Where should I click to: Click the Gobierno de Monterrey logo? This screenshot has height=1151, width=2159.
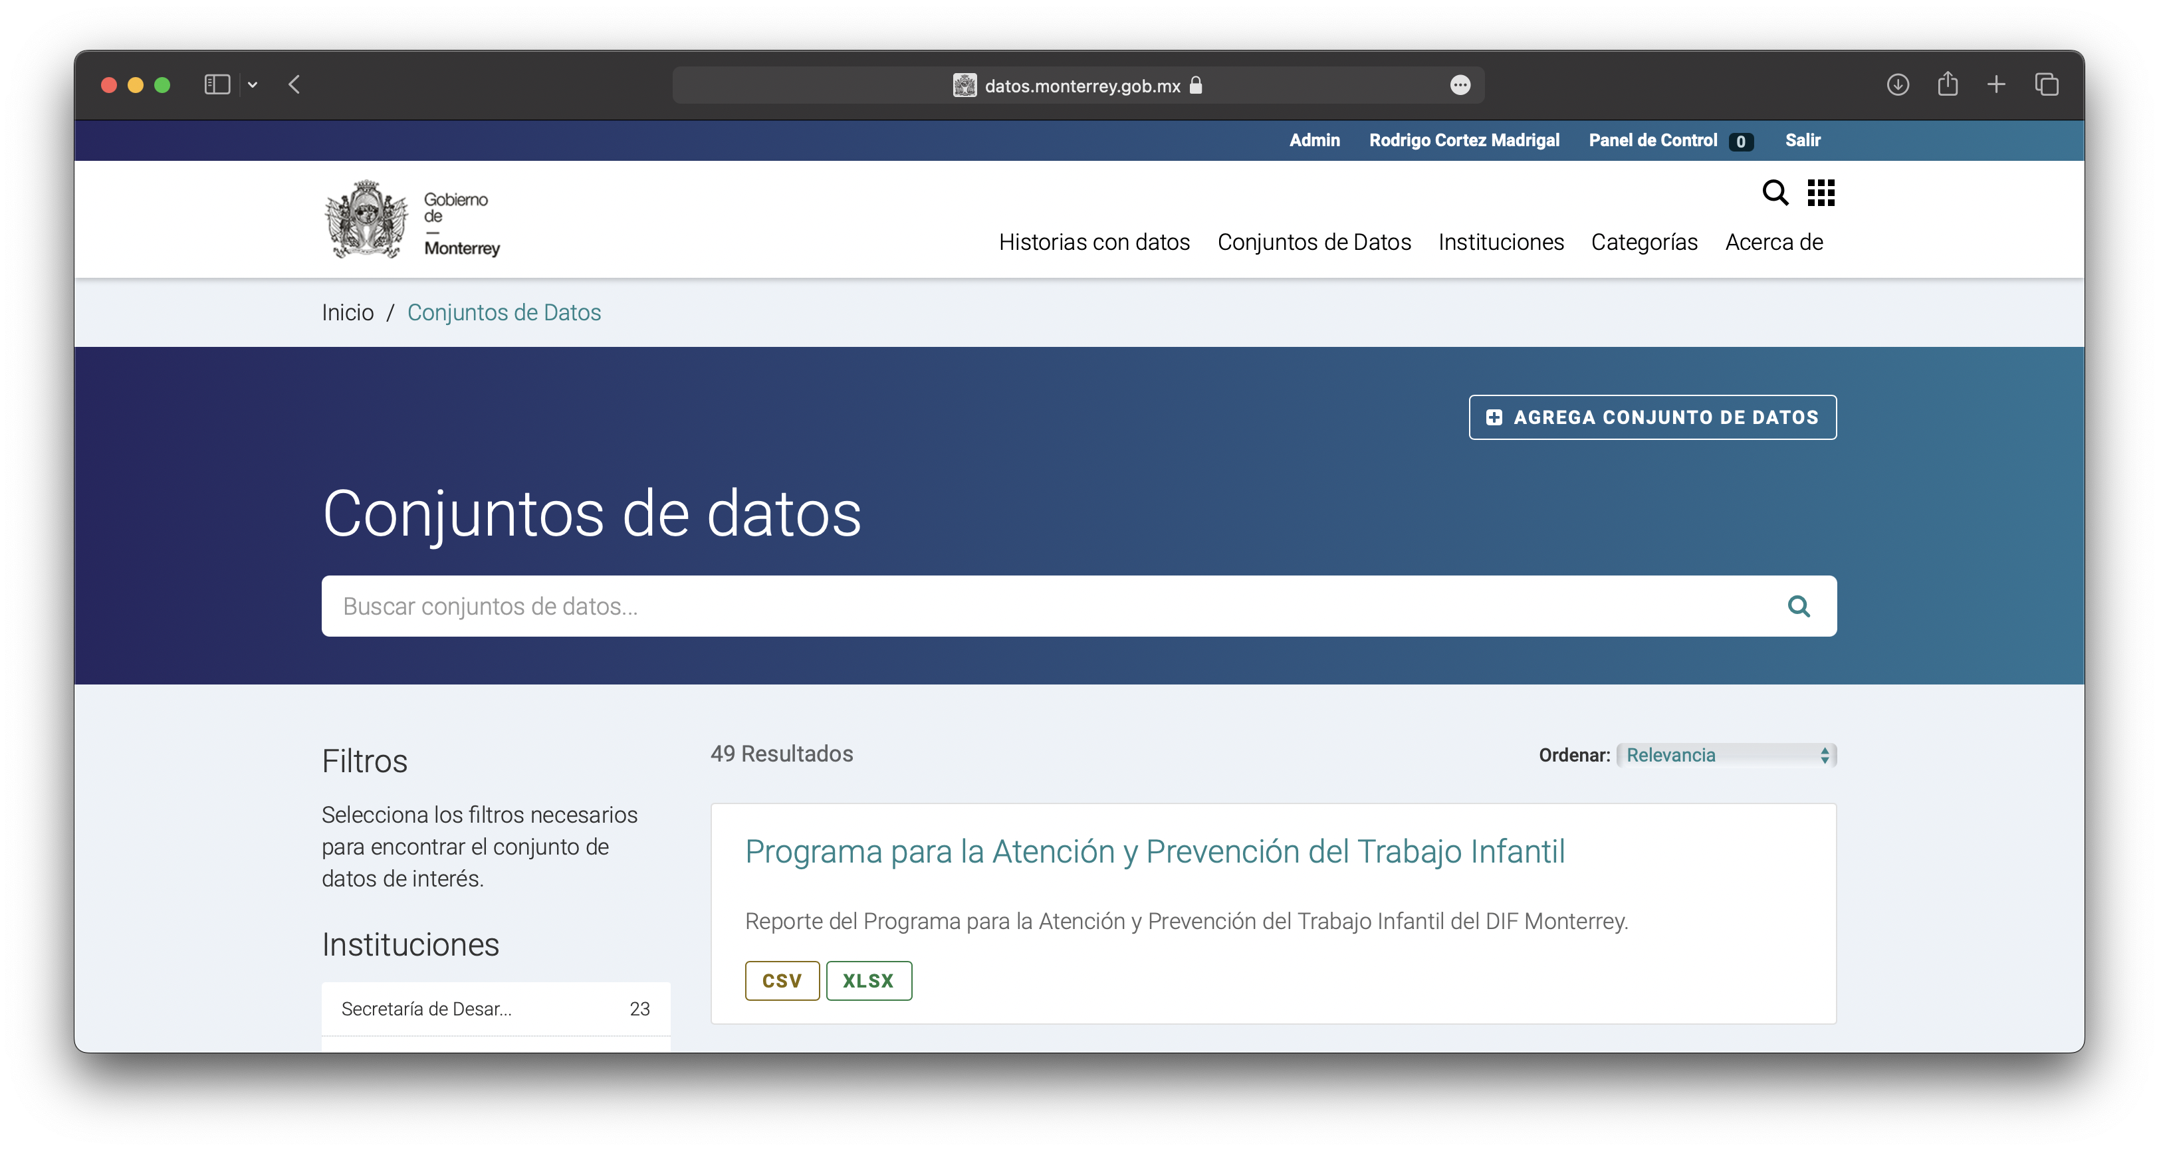click(412, 219)
